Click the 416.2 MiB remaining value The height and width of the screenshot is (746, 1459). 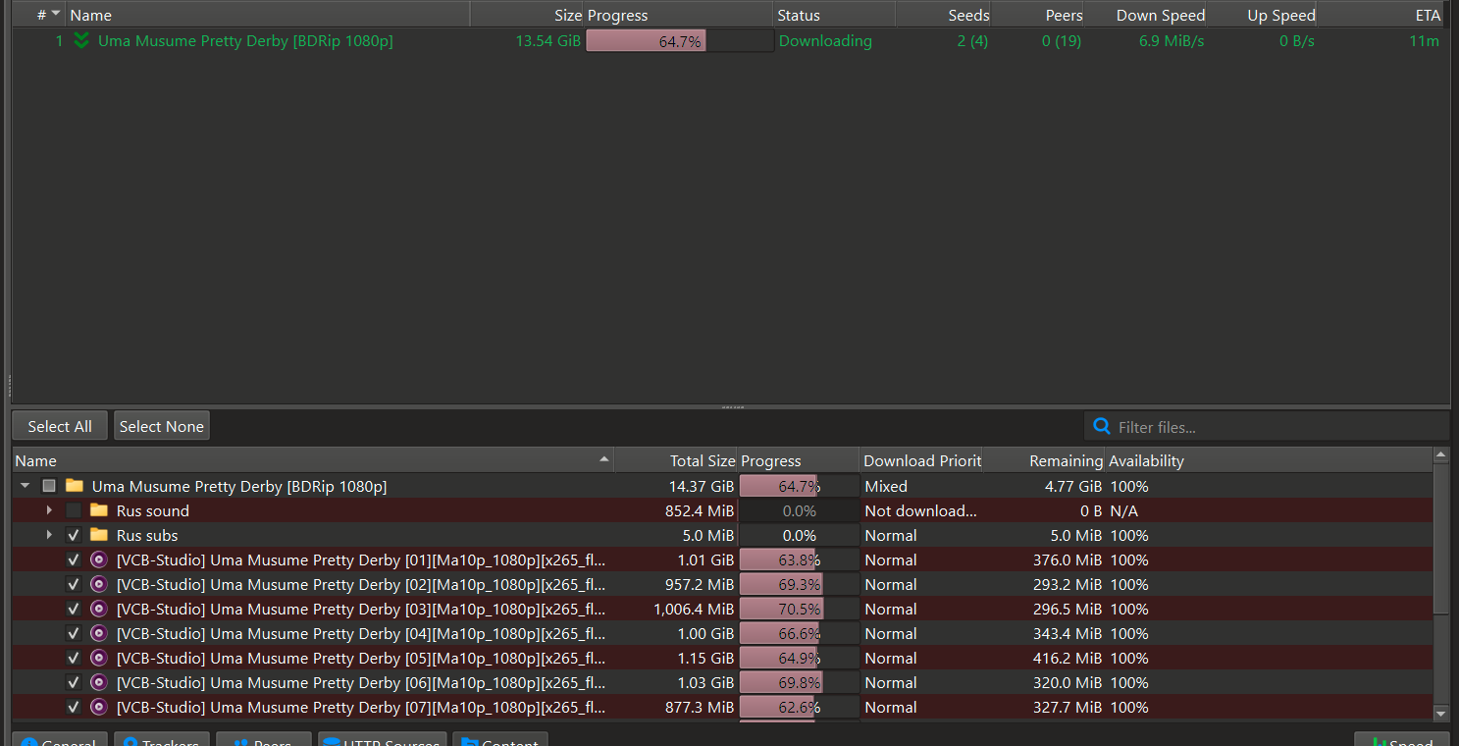tap(1067, 658)
